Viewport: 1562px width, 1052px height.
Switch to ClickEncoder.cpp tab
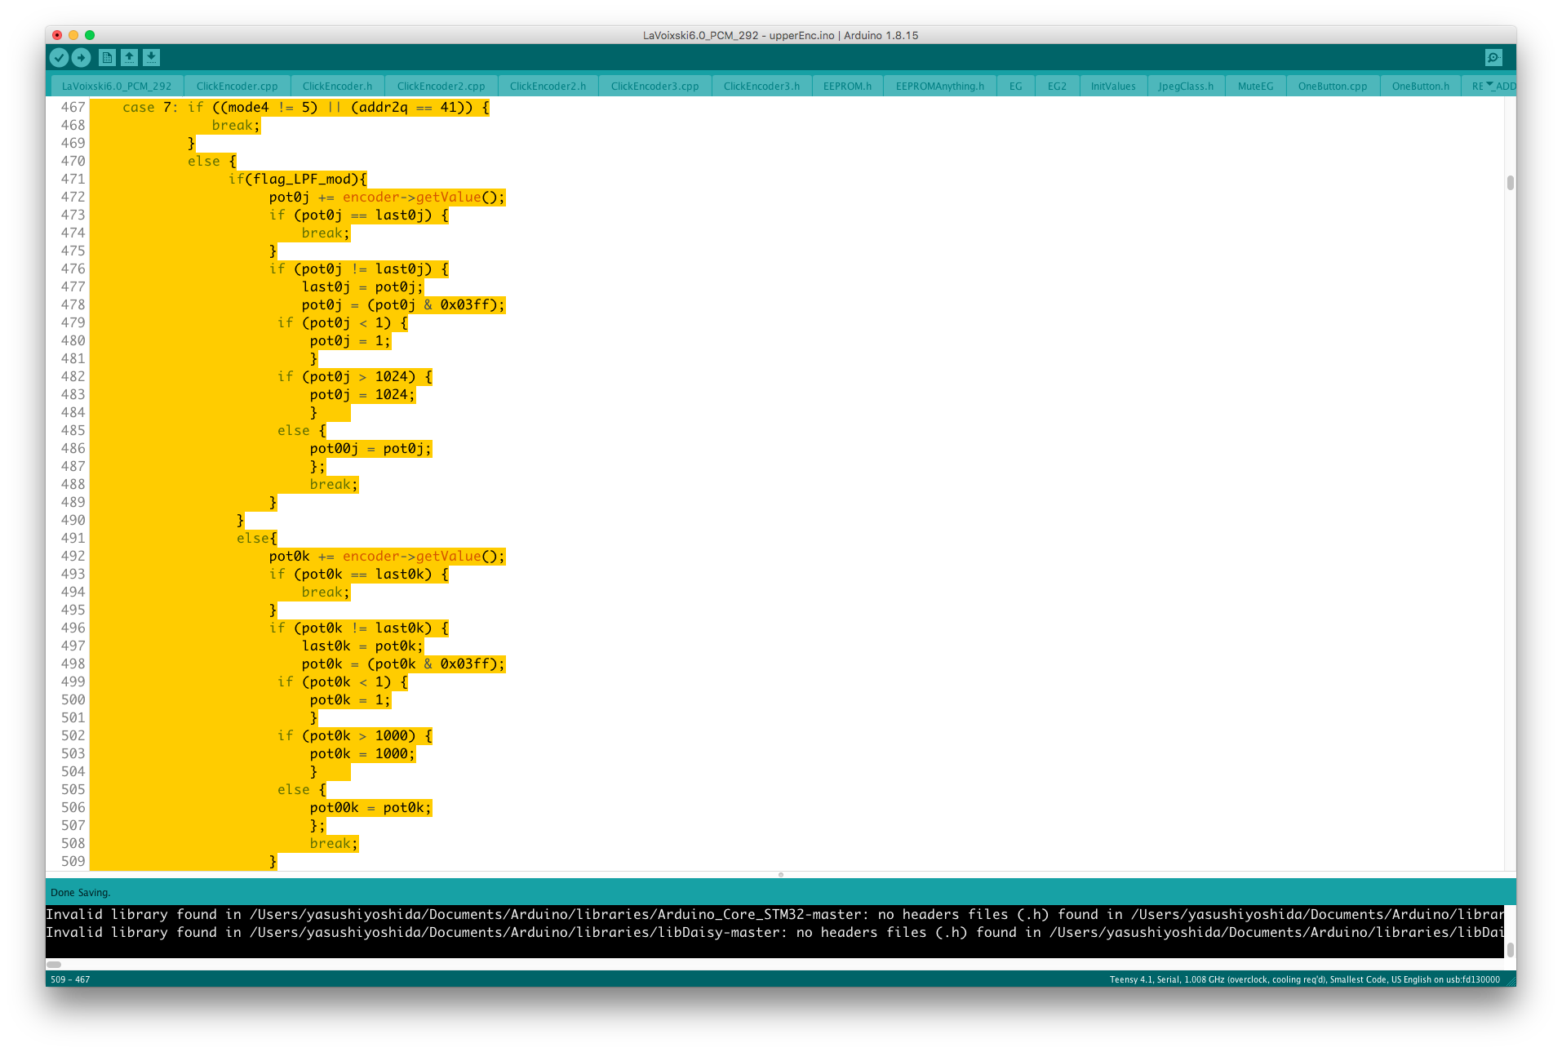pyautogui.click(x=237, y=86)
